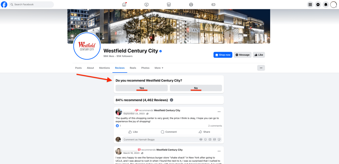
Task: Open the Watch video icon
Action: pos(146,5)
